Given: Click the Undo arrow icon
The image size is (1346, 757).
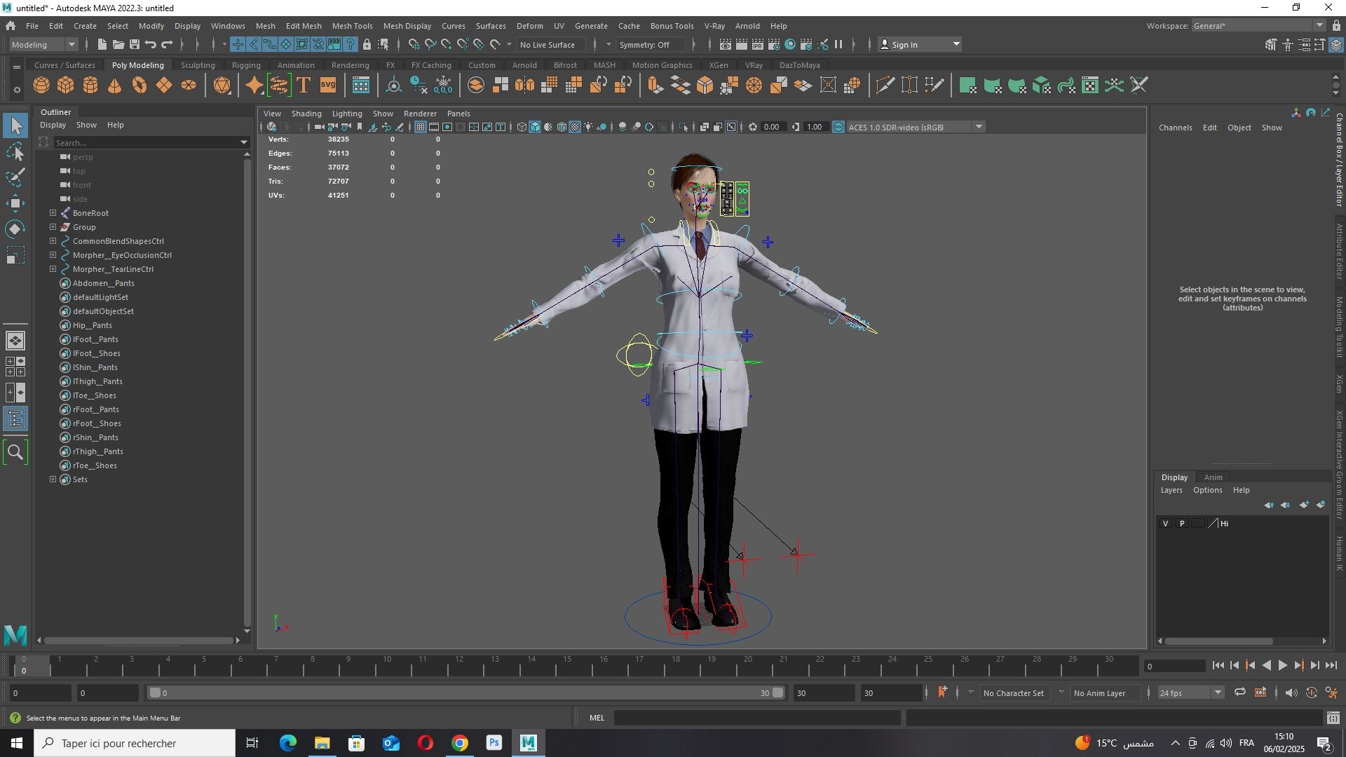Looking at the screenshot, I should (x=151, y=45).
